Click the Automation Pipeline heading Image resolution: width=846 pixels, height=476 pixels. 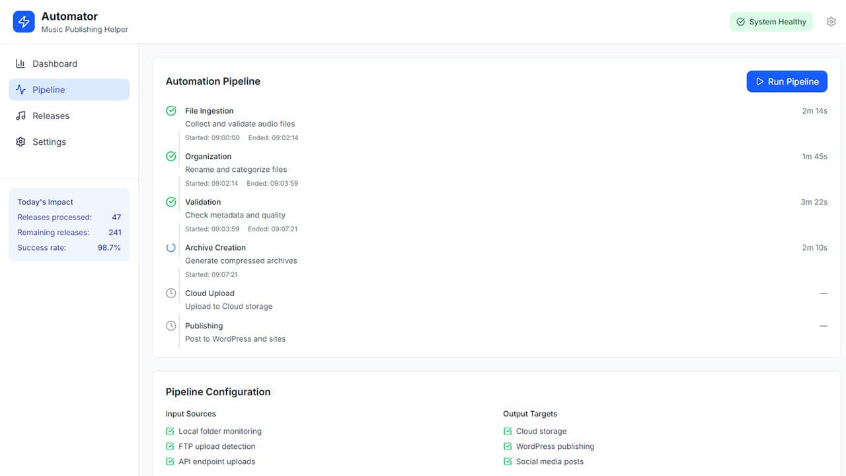(213, 81)
